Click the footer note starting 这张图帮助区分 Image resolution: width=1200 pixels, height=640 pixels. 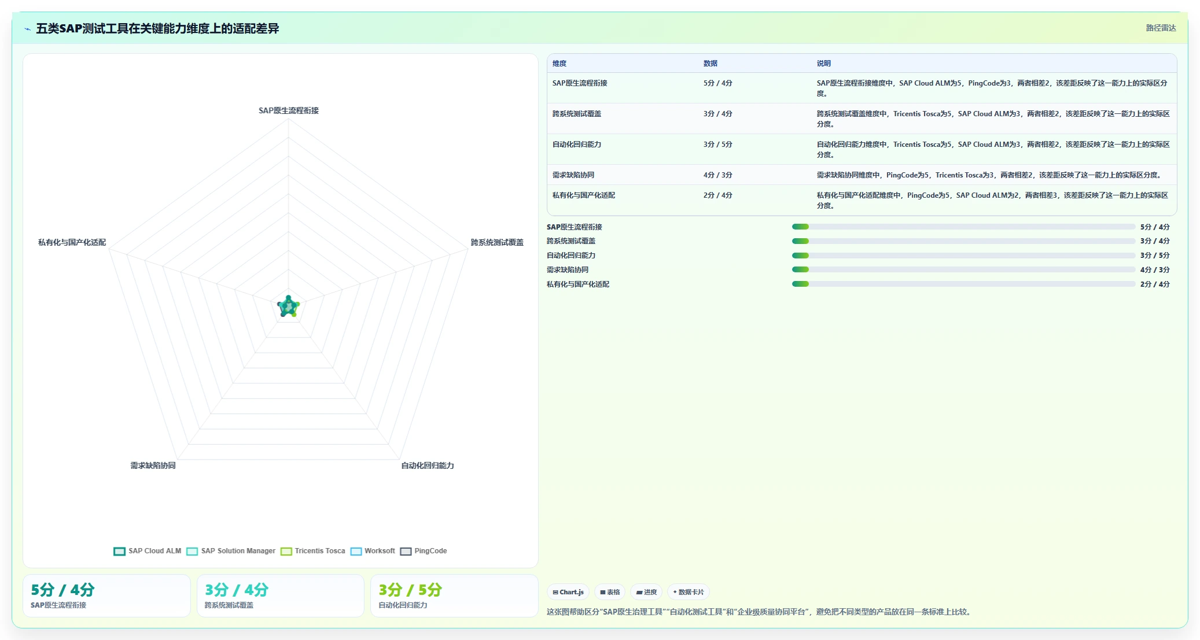[x=759, y=612]
